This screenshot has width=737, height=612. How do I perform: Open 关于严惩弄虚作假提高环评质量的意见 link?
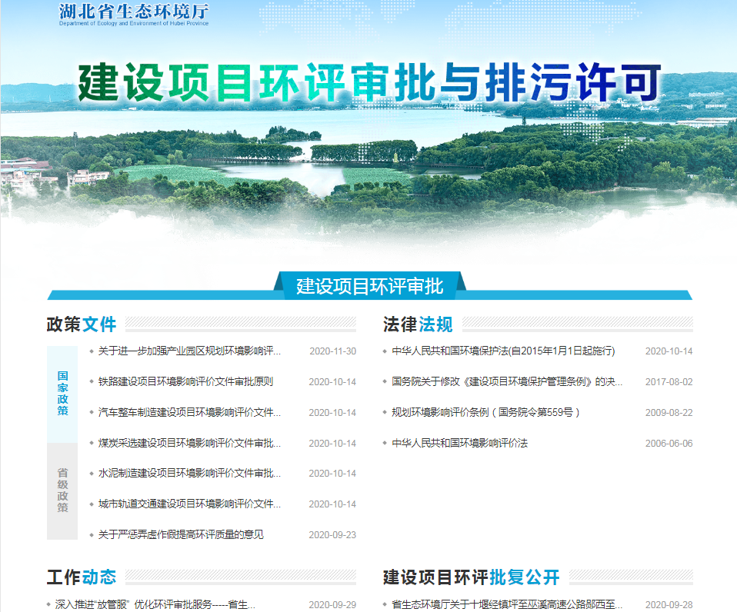point(181,534)
